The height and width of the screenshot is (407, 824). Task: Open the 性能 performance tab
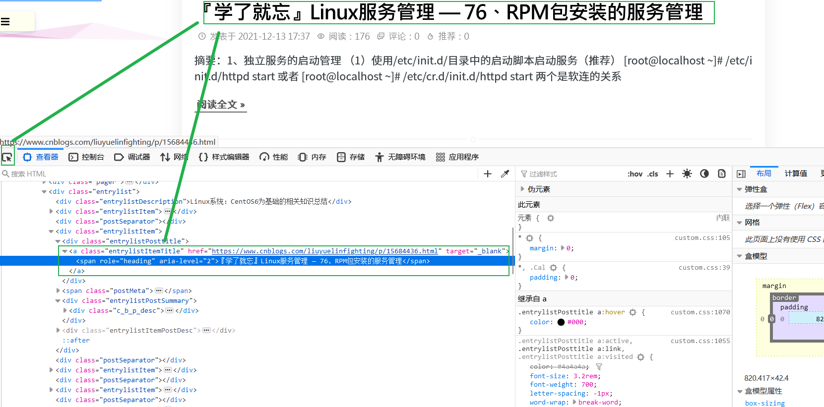(x=274, y=157)
